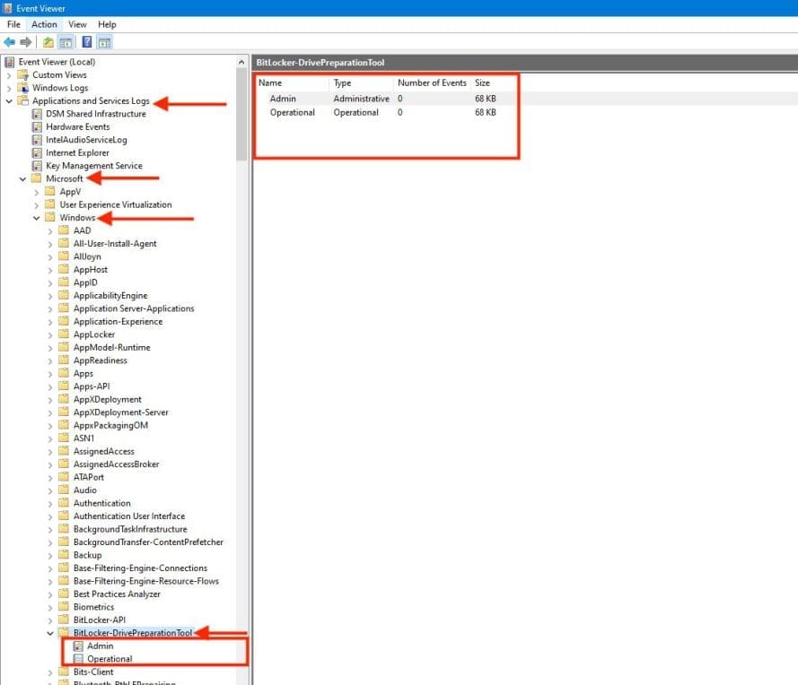Select the BitLocker-API folder
The image size is (798, 685).
point(99,620)
